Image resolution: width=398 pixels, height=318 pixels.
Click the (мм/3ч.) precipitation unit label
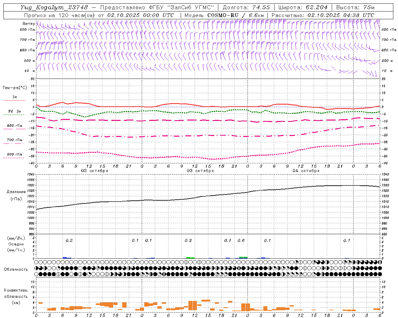[16, 238]
